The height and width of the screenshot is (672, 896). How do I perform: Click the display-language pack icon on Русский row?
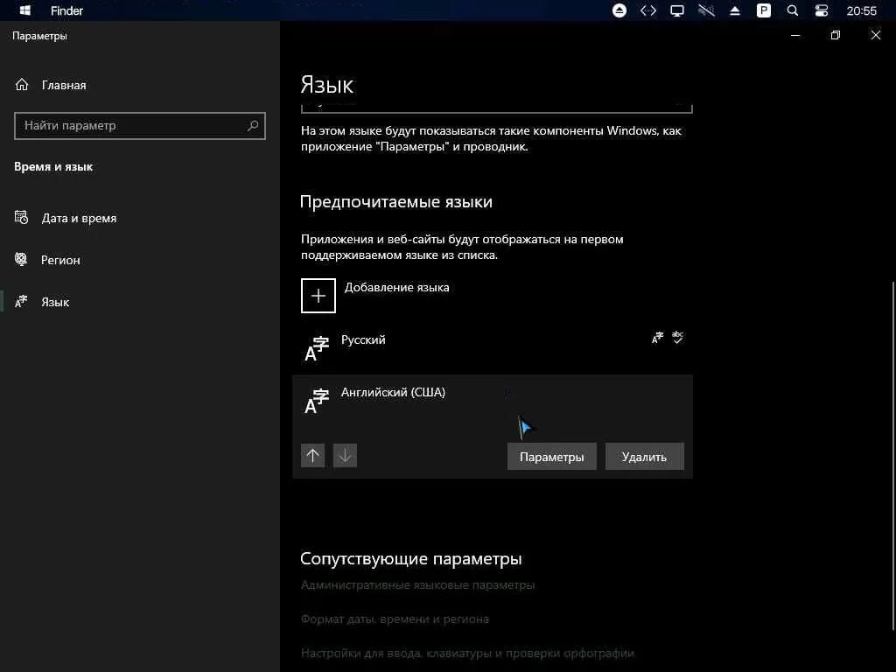pyautogui.click(x=658, y=338)
